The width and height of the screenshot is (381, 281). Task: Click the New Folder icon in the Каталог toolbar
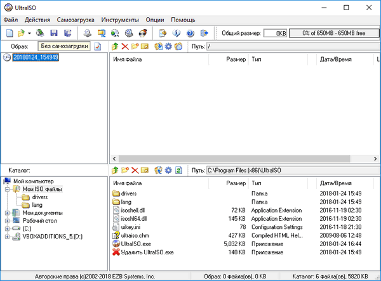click(125, 171)
